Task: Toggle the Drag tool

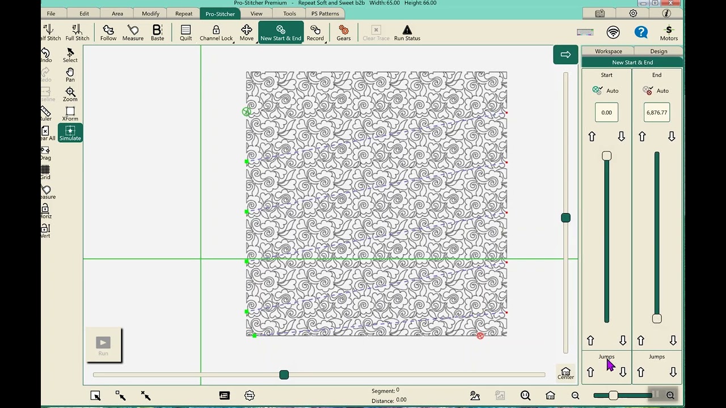Action: [x=45, y=153]
